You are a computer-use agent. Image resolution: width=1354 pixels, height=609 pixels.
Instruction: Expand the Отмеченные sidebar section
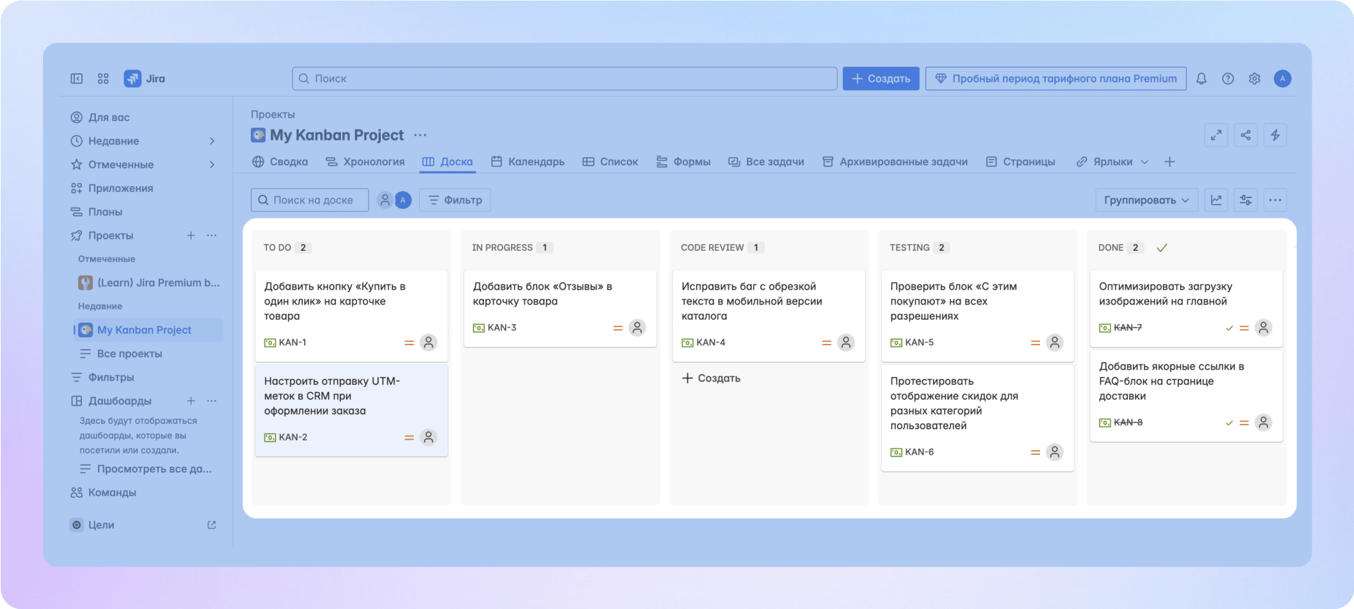(212, 165)
